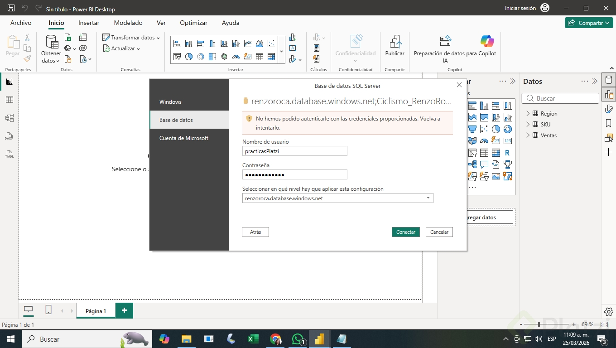The width and height of the screenshot is (616, 348).
Task: Click the Nombre de usuario field
Action: tap(295, 151)
